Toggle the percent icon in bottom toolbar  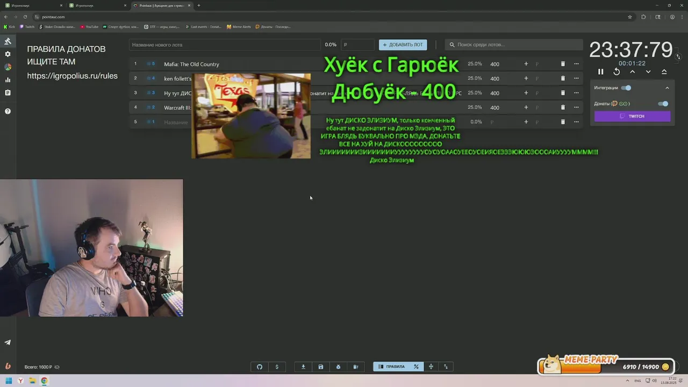[x=416, y=367]
